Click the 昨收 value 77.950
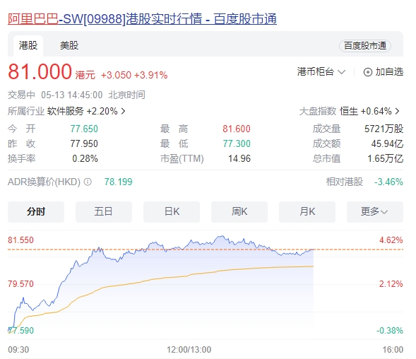The width and height of the screenshot is (416, 359). point(84,143)
